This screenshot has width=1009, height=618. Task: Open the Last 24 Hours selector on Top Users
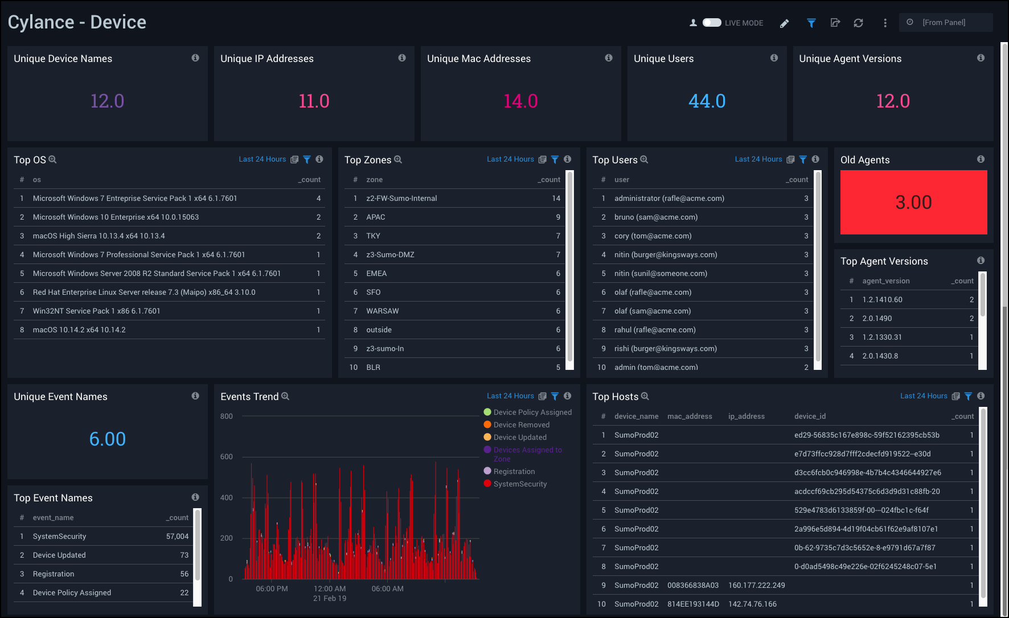tap(758, 159)
